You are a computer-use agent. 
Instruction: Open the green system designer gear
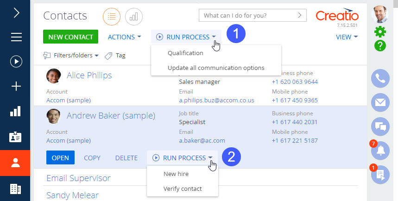click(x=380, y=31)
